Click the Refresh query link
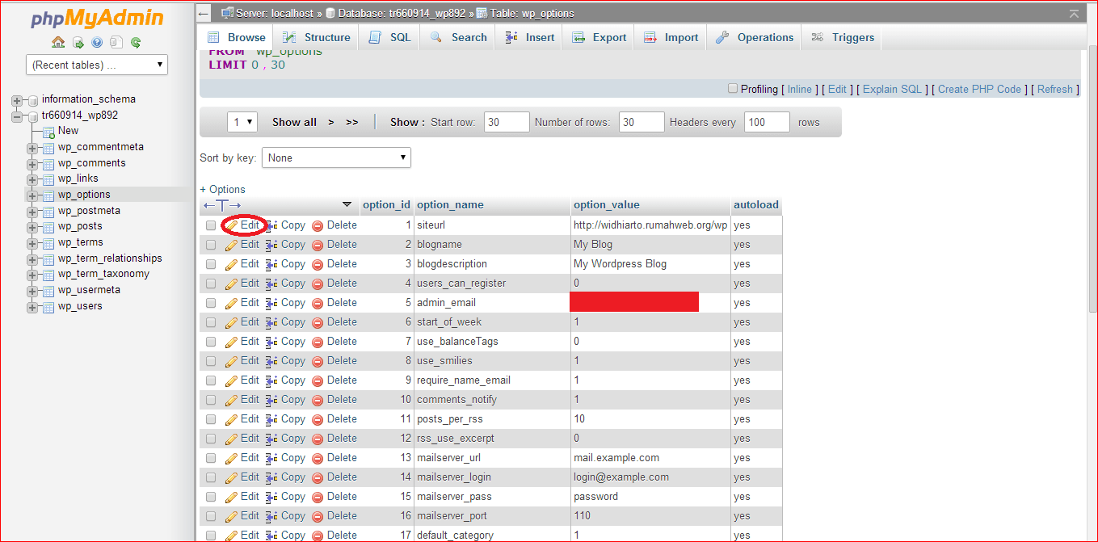 [1055, 89]
